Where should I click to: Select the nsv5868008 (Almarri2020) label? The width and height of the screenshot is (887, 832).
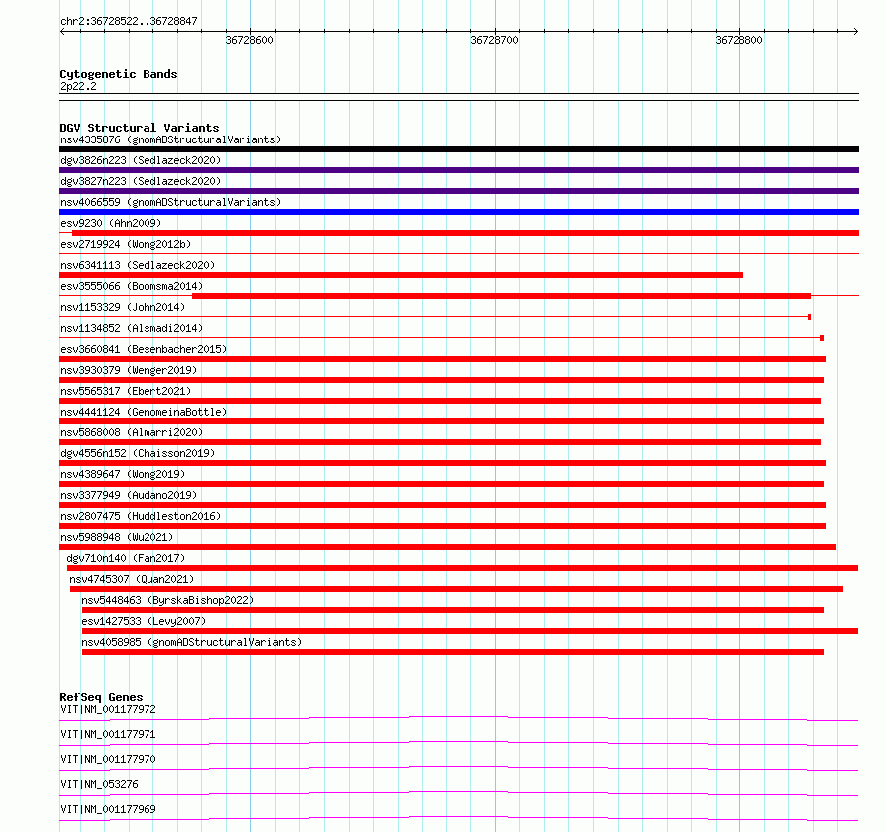pyautogui.click(x=132, y=432)
